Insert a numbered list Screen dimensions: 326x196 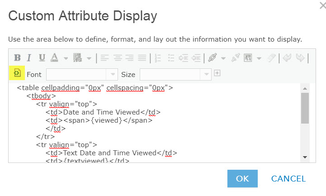click(x=158, y=58)
